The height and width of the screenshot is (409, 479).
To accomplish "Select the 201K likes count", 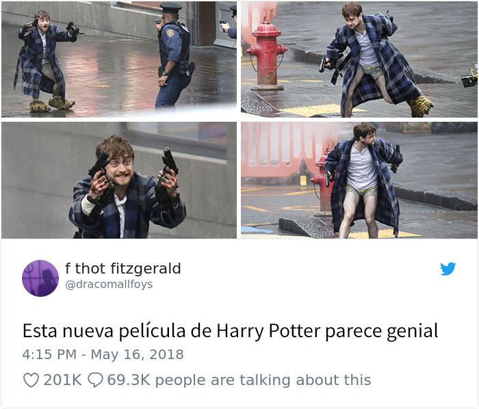I will tap(62, 380).
